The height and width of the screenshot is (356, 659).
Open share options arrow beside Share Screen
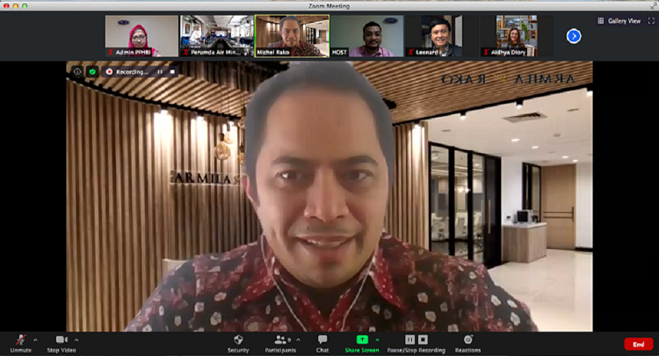pos(377,339)
